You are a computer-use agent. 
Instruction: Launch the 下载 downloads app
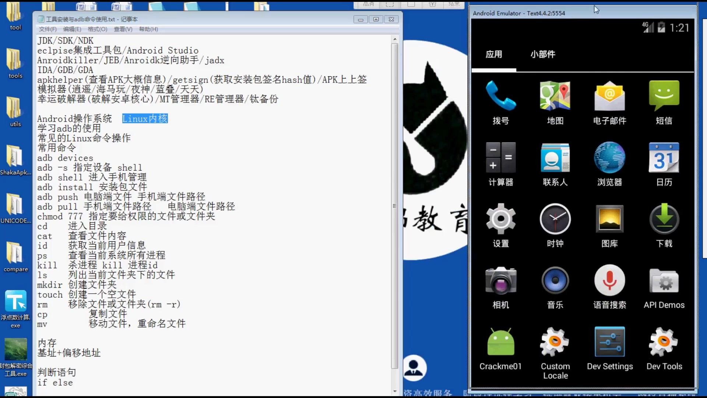coord(664,219)
